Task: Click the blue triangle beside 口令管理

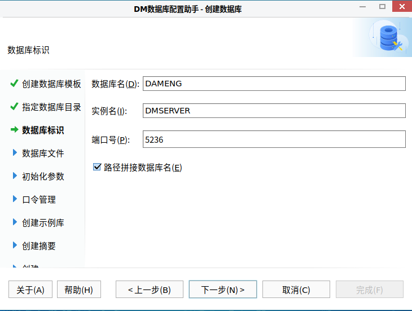Action: coord(15,199)
